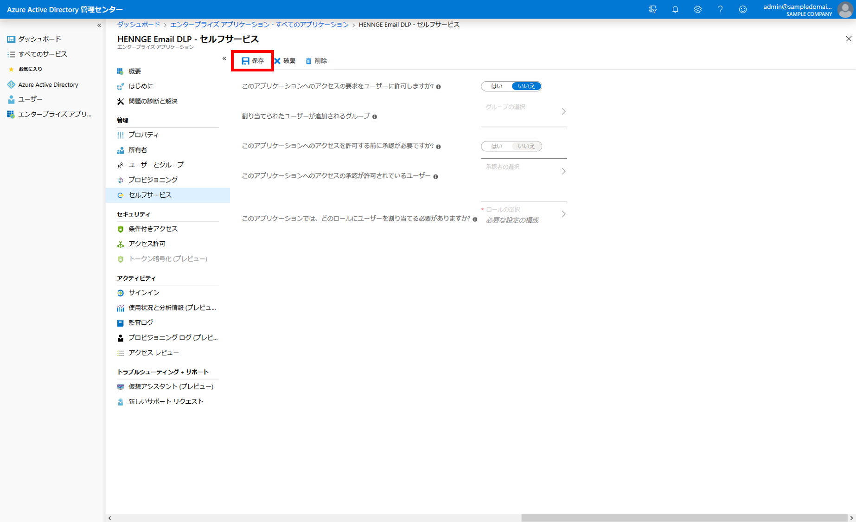856x522 pixels.
Task: Open サインイン activity
Action: click(x=143, y=293)
